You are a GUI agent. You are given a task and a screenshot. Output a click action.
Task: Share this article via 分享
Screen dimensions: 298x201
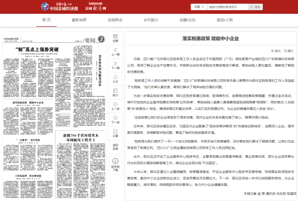tap(115, 133)
